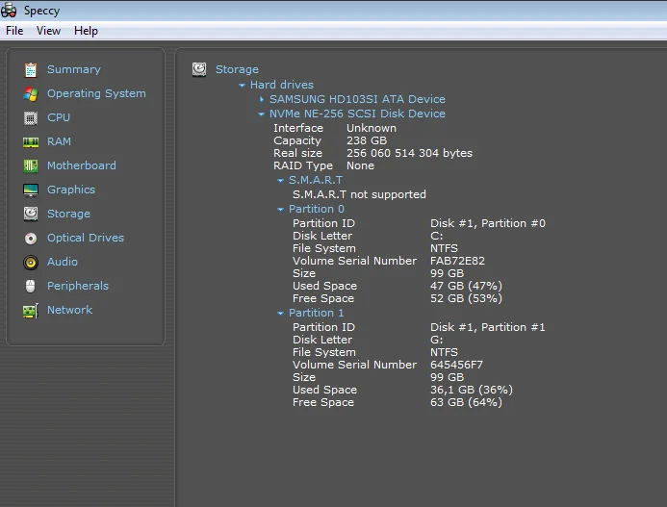Click the Capacity value 238 GB

(x=367, y=140)
